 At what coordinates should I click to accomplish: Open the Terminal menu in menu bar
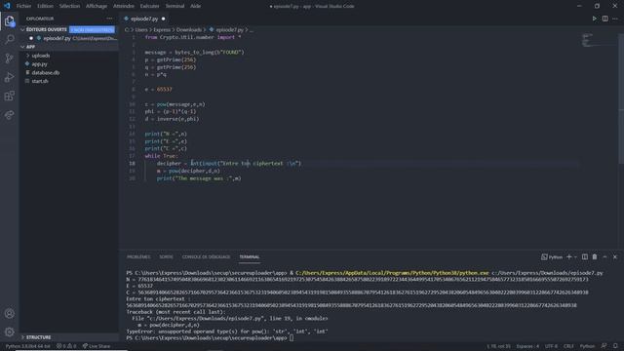(x=175, y=6)
